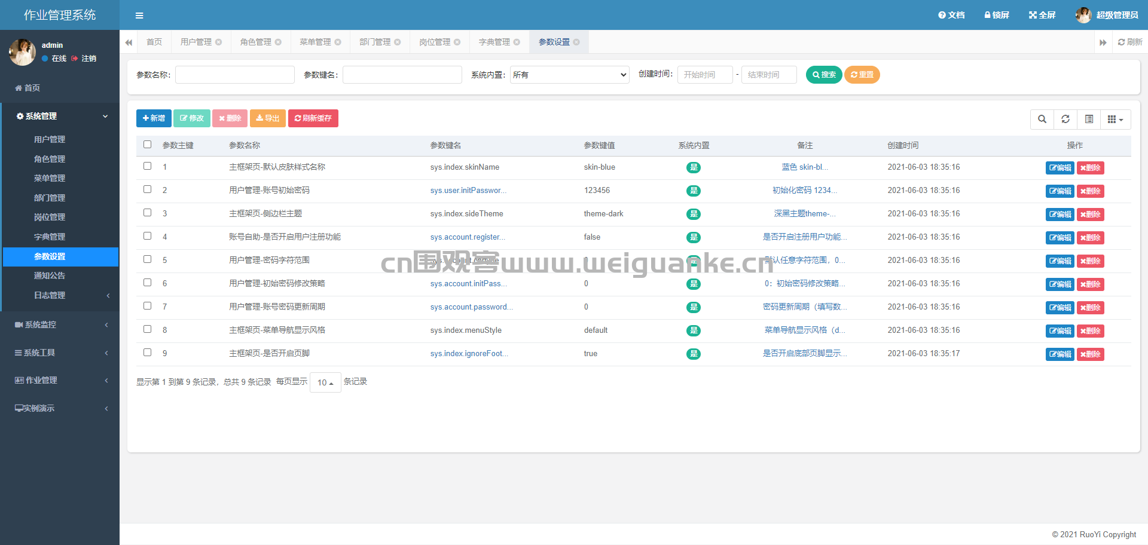
Task: Check row 4 账号自助 register row
Action: tap(148, 236)
